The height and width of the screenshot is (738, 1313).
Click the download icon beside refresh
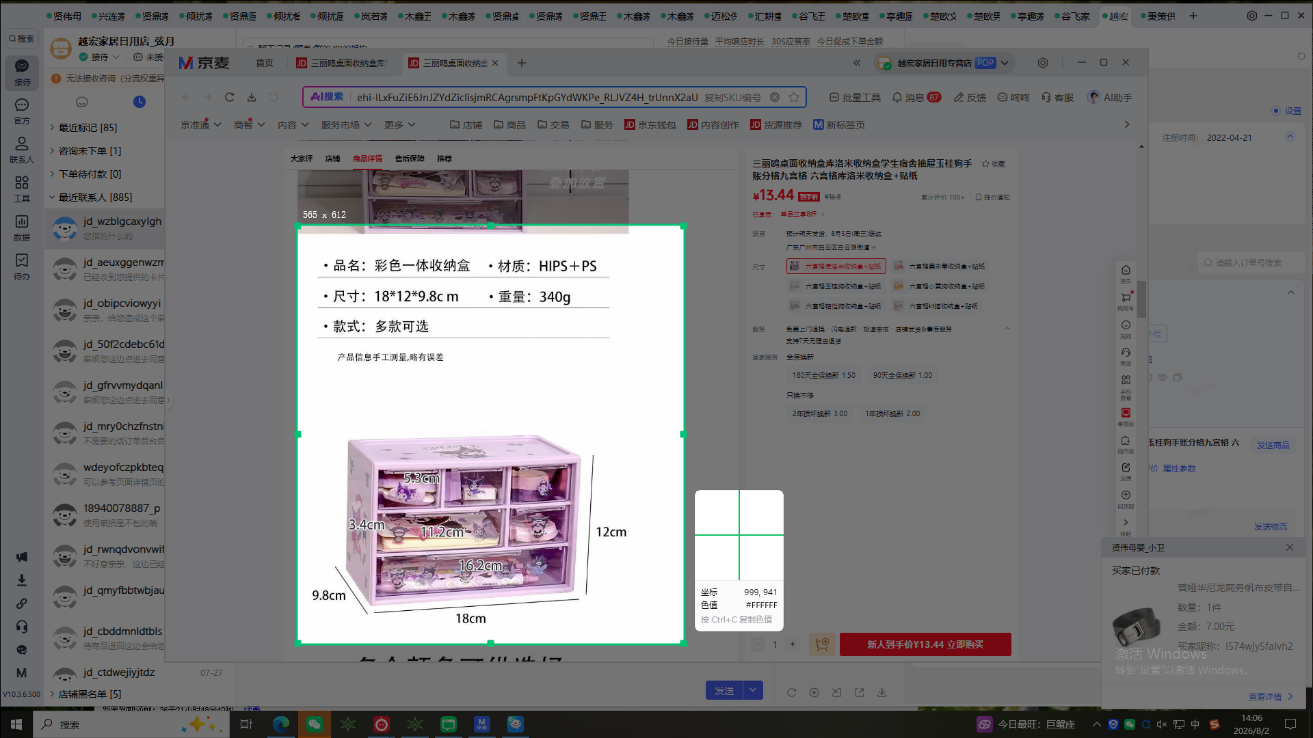click(x=252, y=97)
